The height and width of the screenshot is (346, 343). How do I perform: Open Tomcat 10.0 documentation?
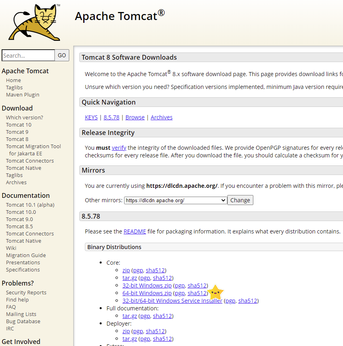21,212
